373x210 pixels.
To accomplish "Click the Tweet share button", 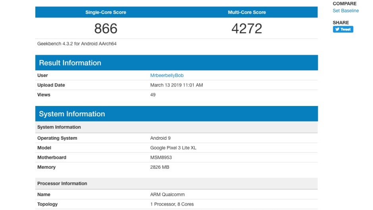I will pyautogui.click(x=343, y=29).
